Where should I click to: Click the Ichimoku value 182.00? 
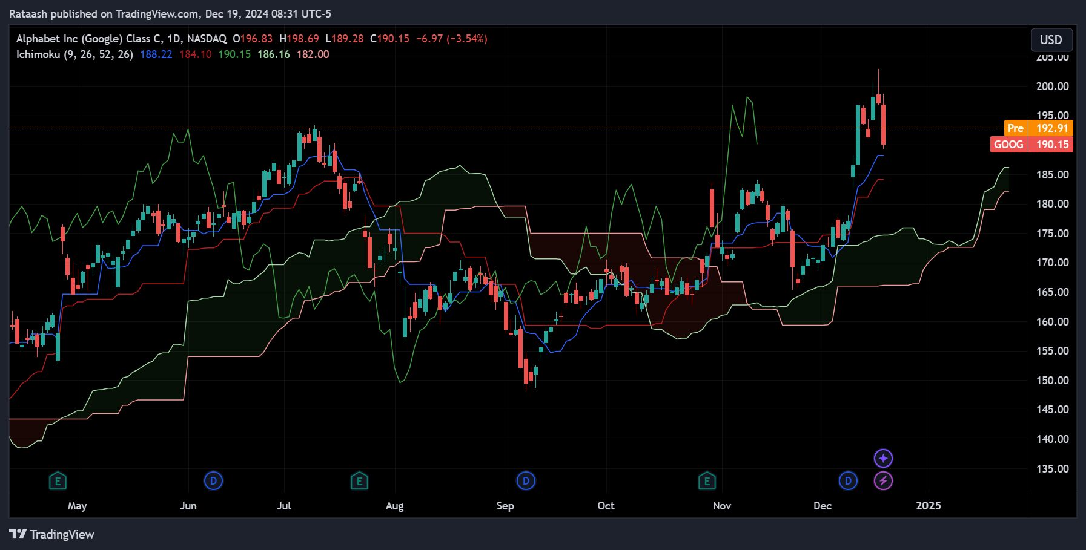[x=313, y=54]
